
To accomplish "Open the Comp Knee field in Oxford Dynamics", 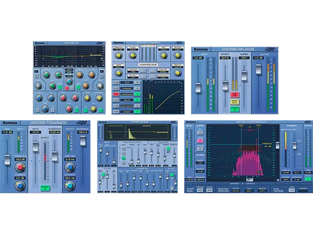I will [x=133, y=70].
